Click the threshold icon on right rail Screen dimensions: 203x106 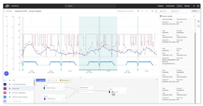coord(199,26)
